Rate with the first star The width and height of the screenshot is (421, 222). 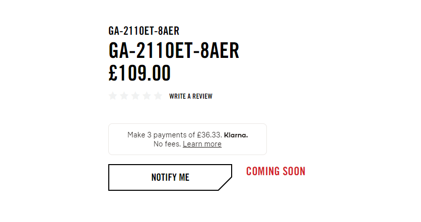click(113, 96)
